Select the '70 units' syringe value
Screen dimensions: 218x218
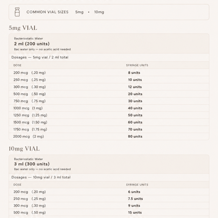click(135, 129)
